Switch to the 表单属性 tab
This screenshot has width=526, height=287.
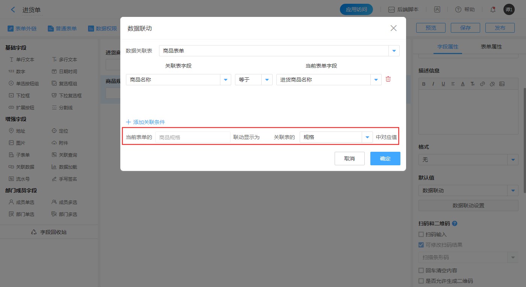click(491, 47)
